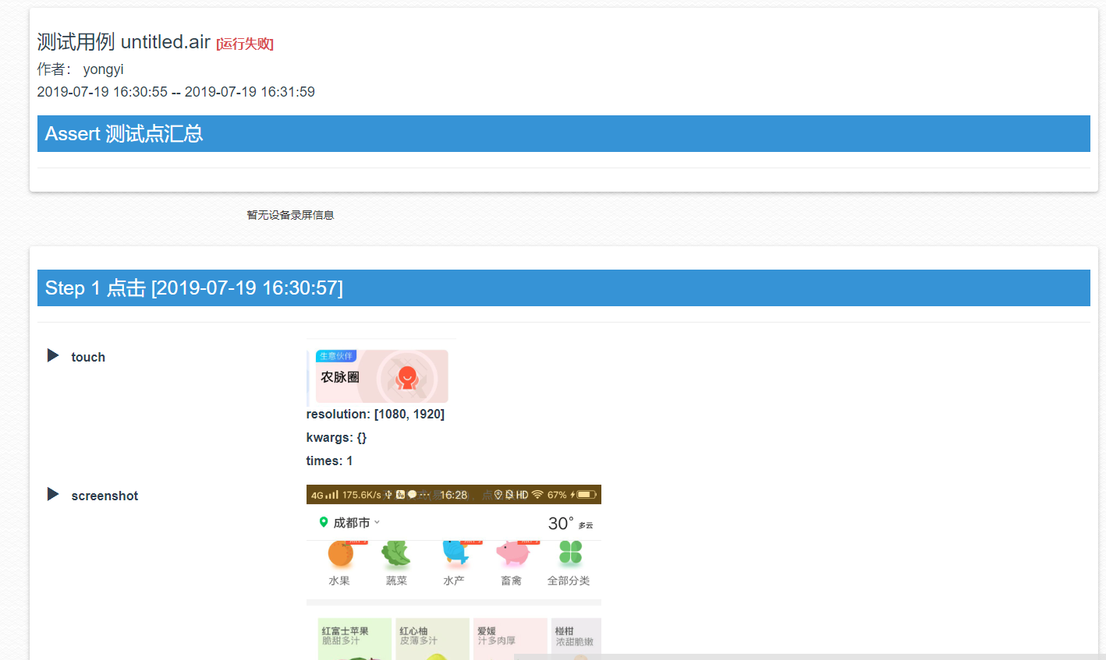Open the phone screenshot image

point(454,573)
